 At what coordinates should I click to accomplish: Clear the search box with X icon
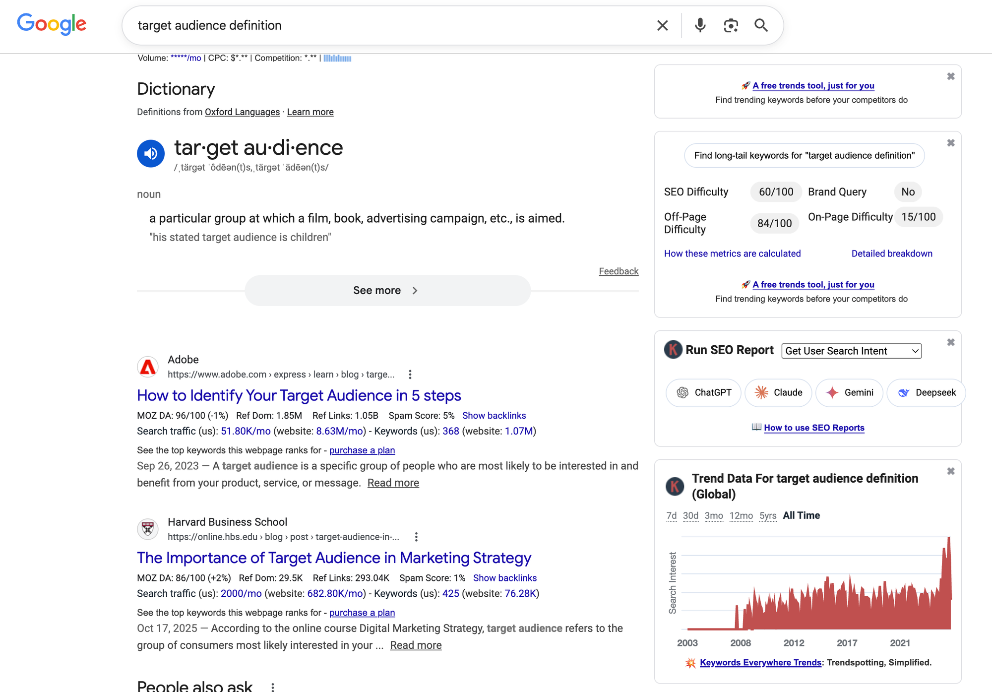(663, 25)
